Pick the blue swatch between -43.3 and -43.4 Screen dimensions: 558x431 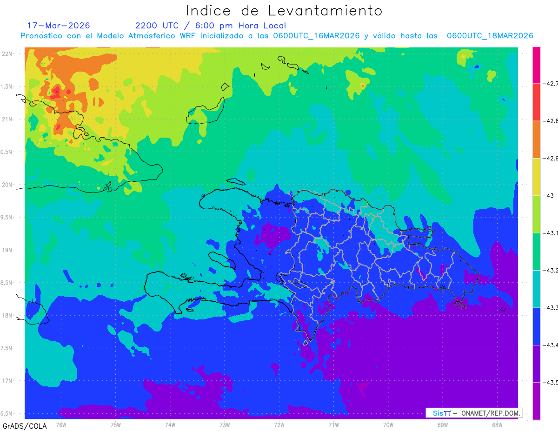point(536,326)
